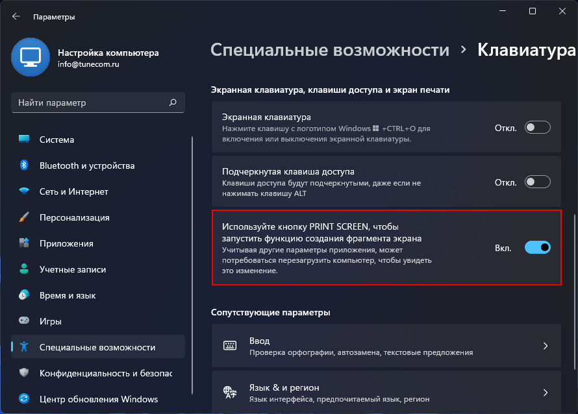The height and width of the screenshot is (414, 578).
Task: Turn on the Экранная клавиатура toggle
Action: (x=538, y=127)
